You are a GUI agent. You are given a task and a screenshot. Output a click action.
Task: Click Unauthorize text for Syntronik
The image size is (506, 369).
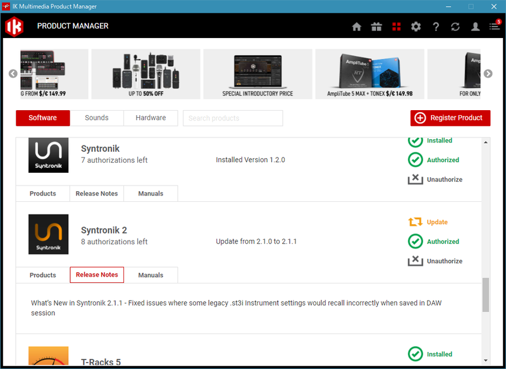point(445,180)
